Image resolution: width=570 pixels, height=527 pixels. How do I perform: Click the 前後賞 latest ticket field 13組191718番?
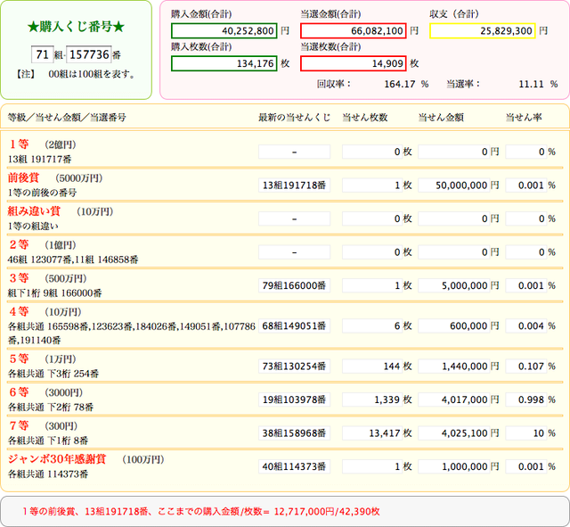294,185
